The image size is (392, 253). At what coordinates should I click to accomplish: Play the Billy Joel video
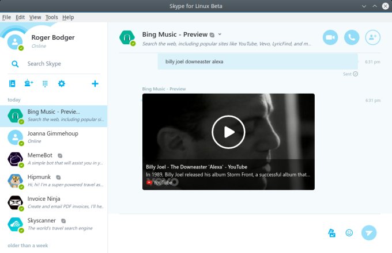pyautogui.click(x=228, y=132)
